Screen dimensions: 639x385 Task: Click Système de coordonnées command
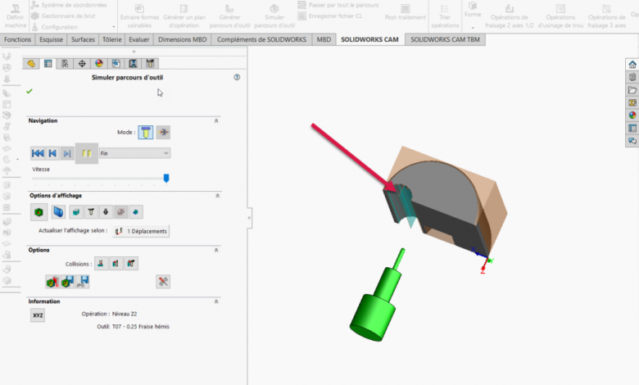tap(70, 5)
